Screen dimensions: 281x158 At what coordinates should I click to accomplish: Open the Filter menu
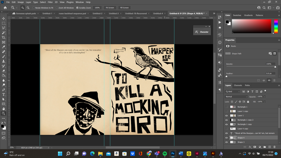(x=50, y=2)
